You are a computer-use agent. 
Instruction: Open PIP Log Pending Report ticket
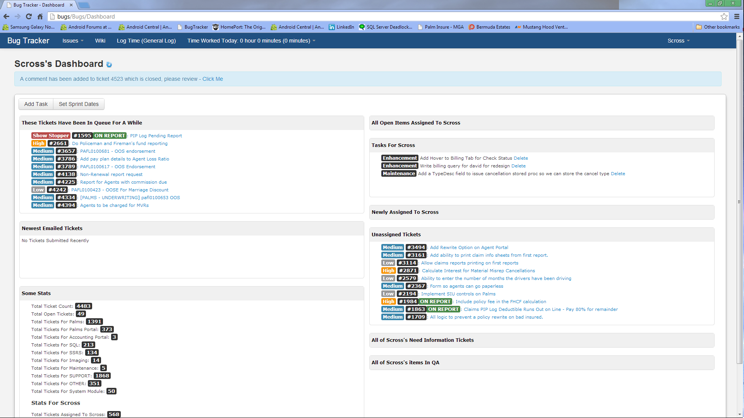pos(156,136)
